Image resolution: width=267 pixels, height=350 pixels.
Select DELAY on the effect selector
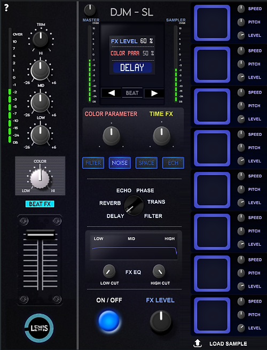(115, 216)
